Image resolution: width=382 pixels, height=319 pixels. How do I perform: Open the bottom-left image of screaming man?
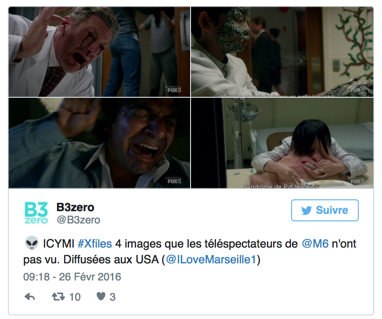(99, 143)
